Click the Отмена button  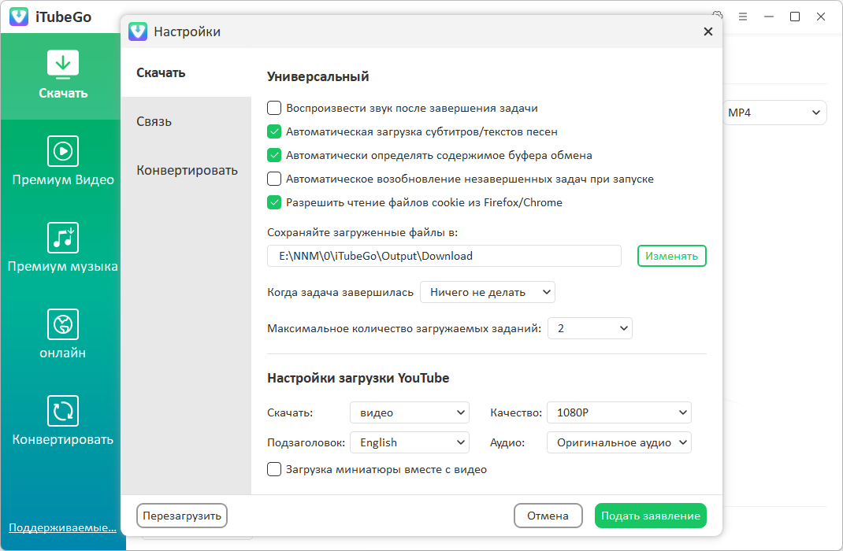[548, 516]
